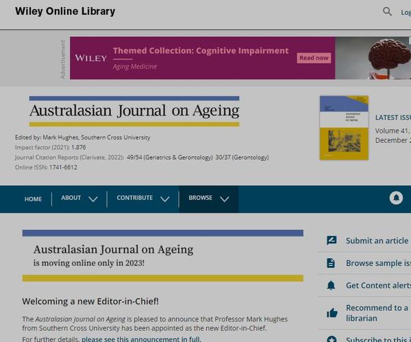Click the Online ISSN 1741-6612 text
Image resolution: width=411 pixels, height=342 pixels.
tap(46, 168)
